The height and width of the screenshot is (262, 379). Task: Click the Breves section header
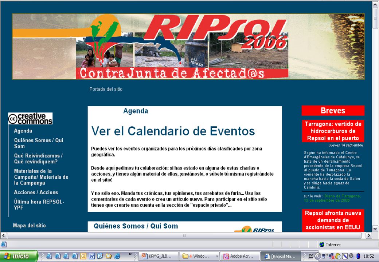tap(333, 111)
